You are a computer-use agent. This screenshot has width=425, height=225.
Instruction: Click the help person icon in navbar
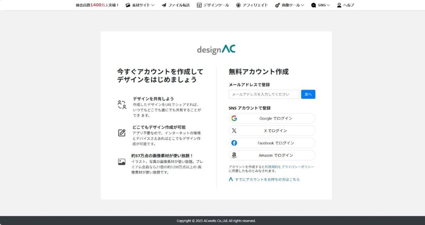[339, 5]
